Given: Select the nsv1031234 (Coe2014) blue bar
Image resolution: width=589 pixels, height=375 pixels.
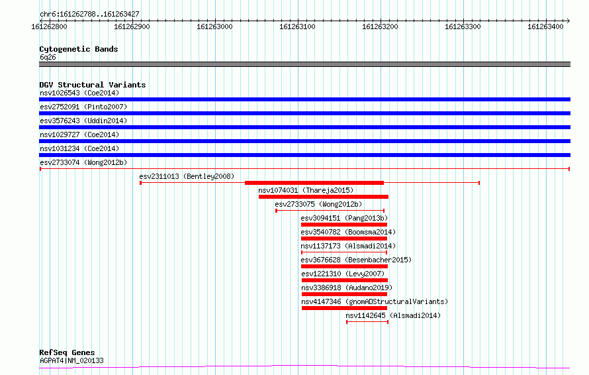Looking at the screenshot, I should 304,155.
